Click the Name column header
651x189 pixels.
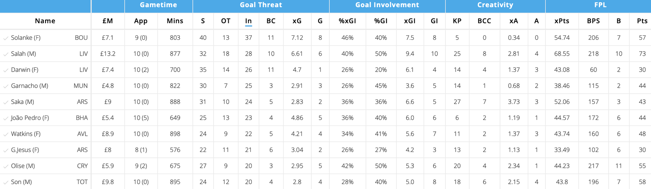(45, 21)
